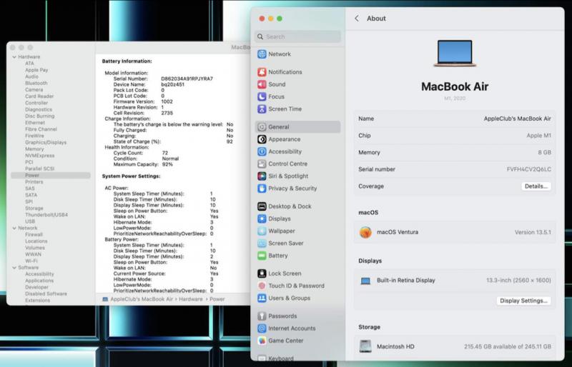Click the Maximum Capacity 92% value
This screenshot has width=572, height=367.
(167, 164)
